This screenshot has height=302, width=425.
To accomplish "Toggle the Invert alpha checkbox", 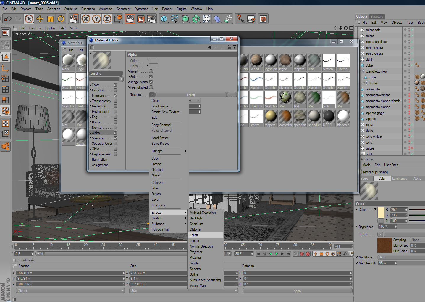I will pyautogui.click(x=151, y=71).
